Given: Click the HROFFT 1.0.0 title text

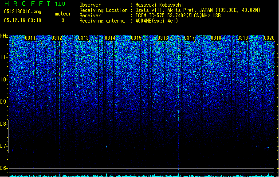Looking at the screenshot, I should [x=35, y=4].
